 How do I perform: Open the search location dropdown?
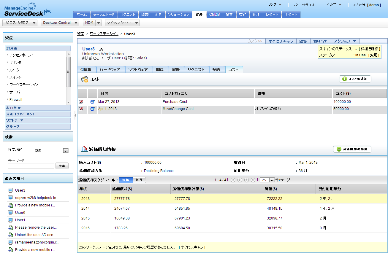click(66, 151)
